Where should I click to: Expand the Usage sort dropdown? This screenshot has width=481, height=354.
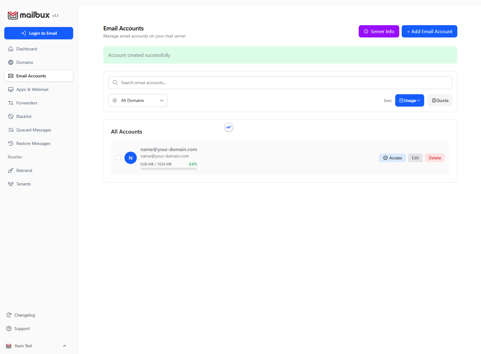pyautogui.click(x=409, y=100)
